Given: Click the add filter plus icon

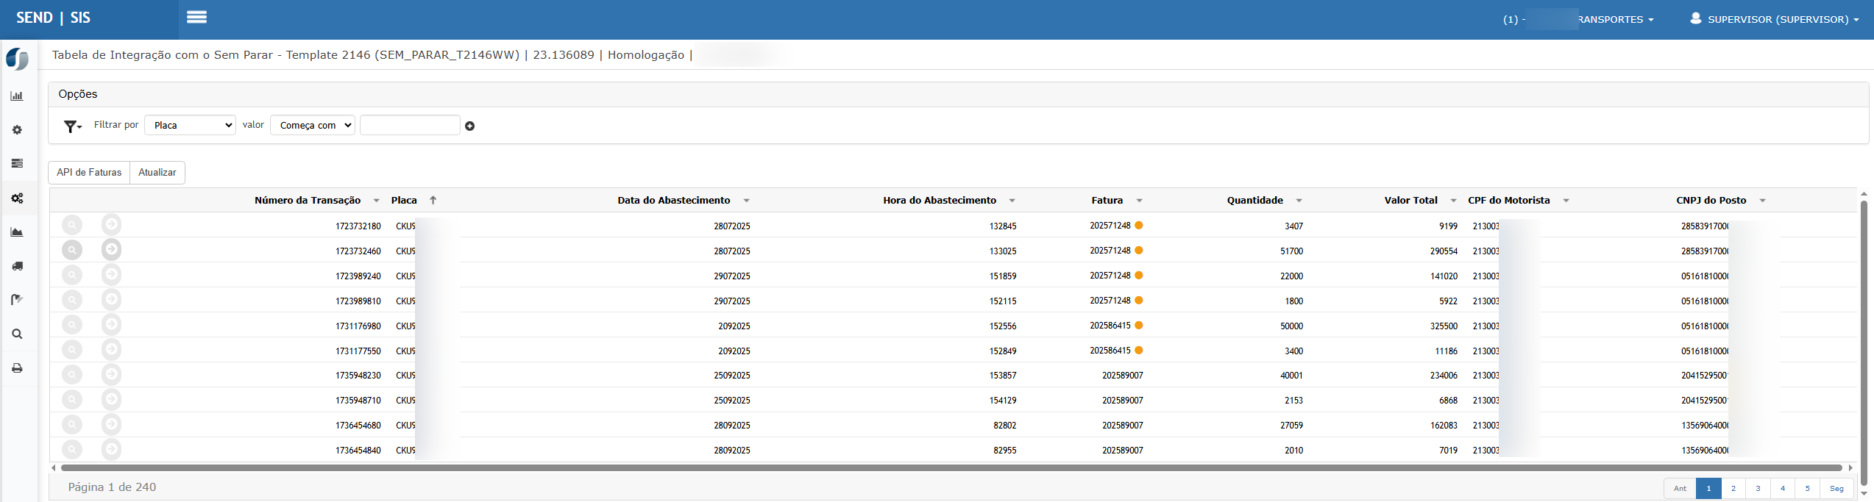Looking at the screenshot, I should click(x=469, y=126).
